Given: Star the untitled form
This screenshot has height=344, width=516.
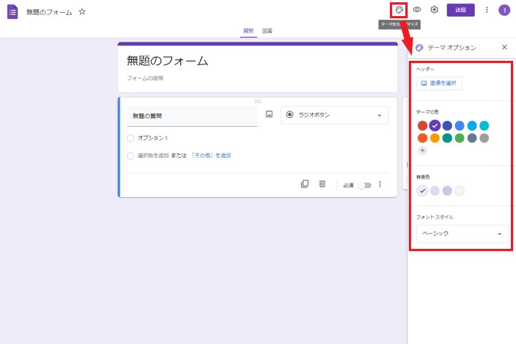Looking at the screenshot, I should coord(82,11).
